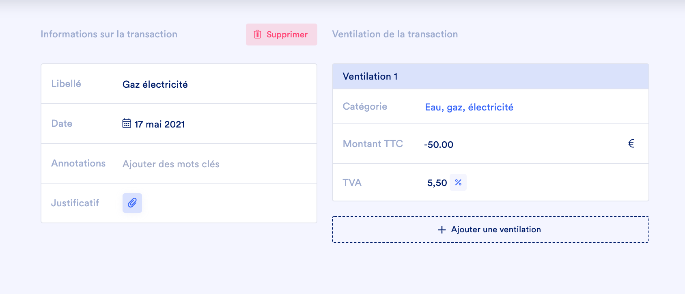Click the percent icon next to TVA
The width and height of the screenshot is (685, 294).
[x=458, y=183]
